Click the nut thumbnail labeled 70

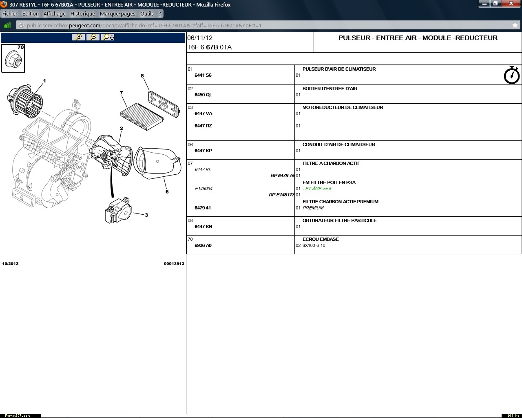[13, 58]
